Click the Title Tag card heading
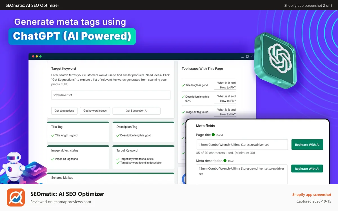338x211 pixels. [57, 127]
